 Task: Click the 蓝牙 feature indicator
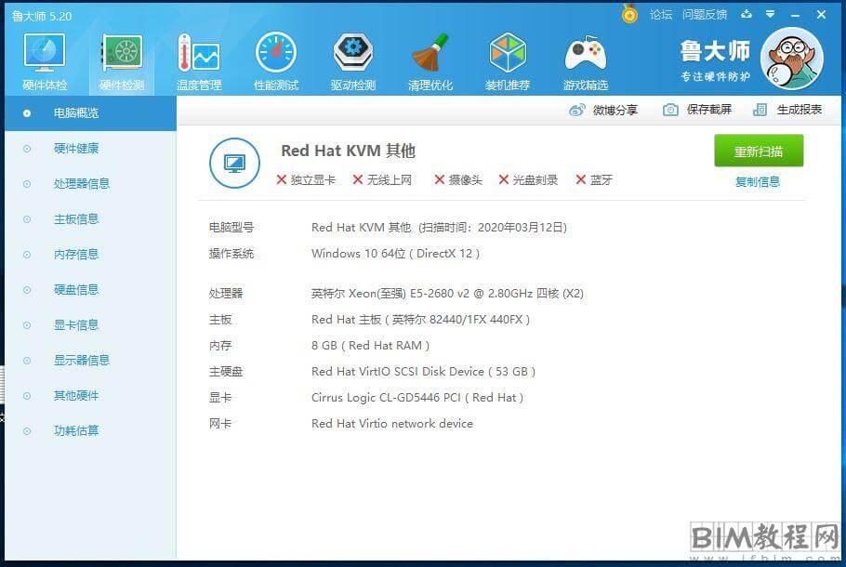(x=594, y=180)
